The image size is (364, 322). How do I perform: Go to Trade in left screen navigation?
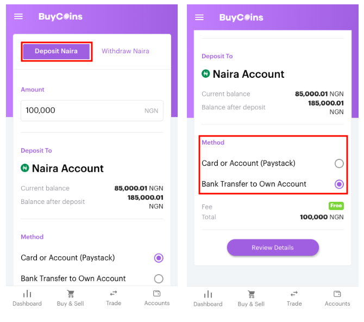[x=114, y=298]
